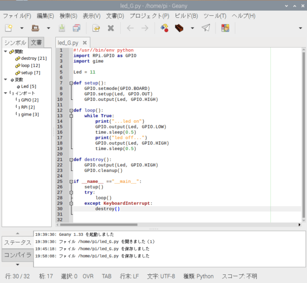
Task: Open the 文書(D) menu
Action: (x=115, y=16)
